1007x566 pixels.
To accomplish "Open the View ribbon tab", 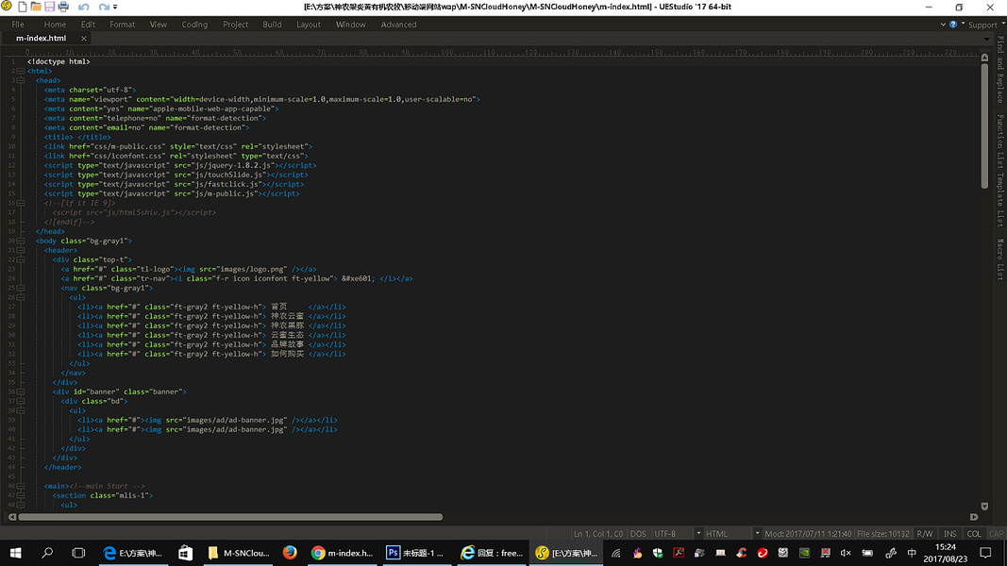I will (x=158, y=25).
